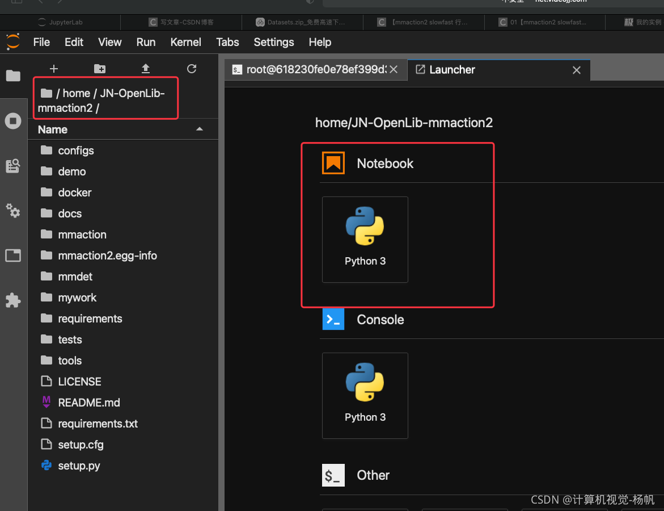Open the Settings menu

click(274, 43)
